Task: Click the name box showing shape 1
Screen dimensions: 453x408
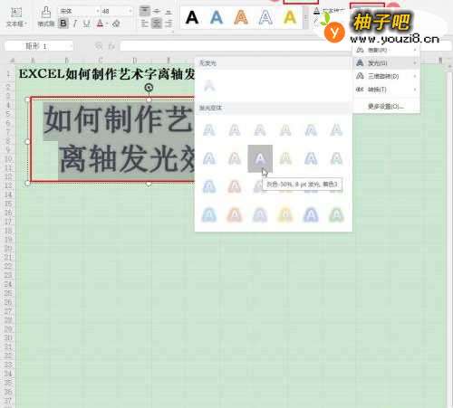Action: [39, 46]
